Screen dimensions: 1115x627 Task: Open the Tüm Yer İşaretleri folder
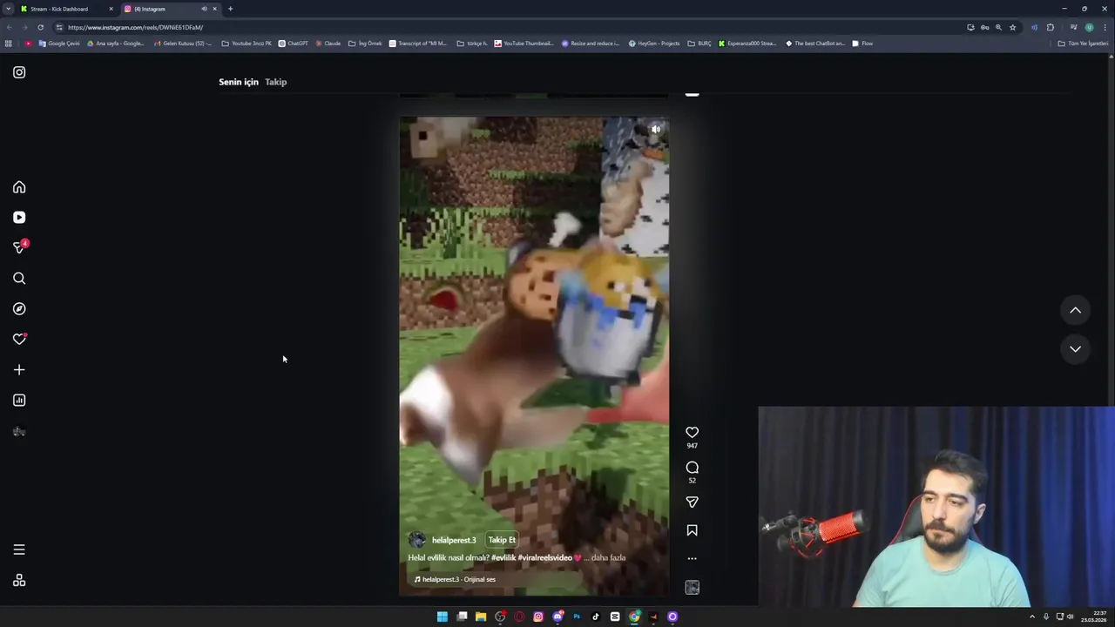point(1083,44)
